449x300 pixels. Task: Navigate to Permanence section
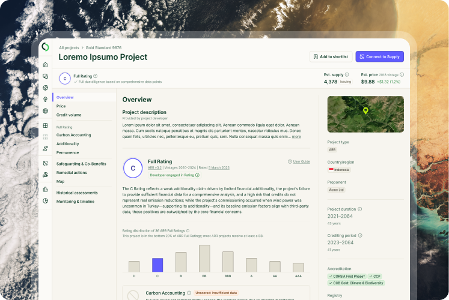67,152
